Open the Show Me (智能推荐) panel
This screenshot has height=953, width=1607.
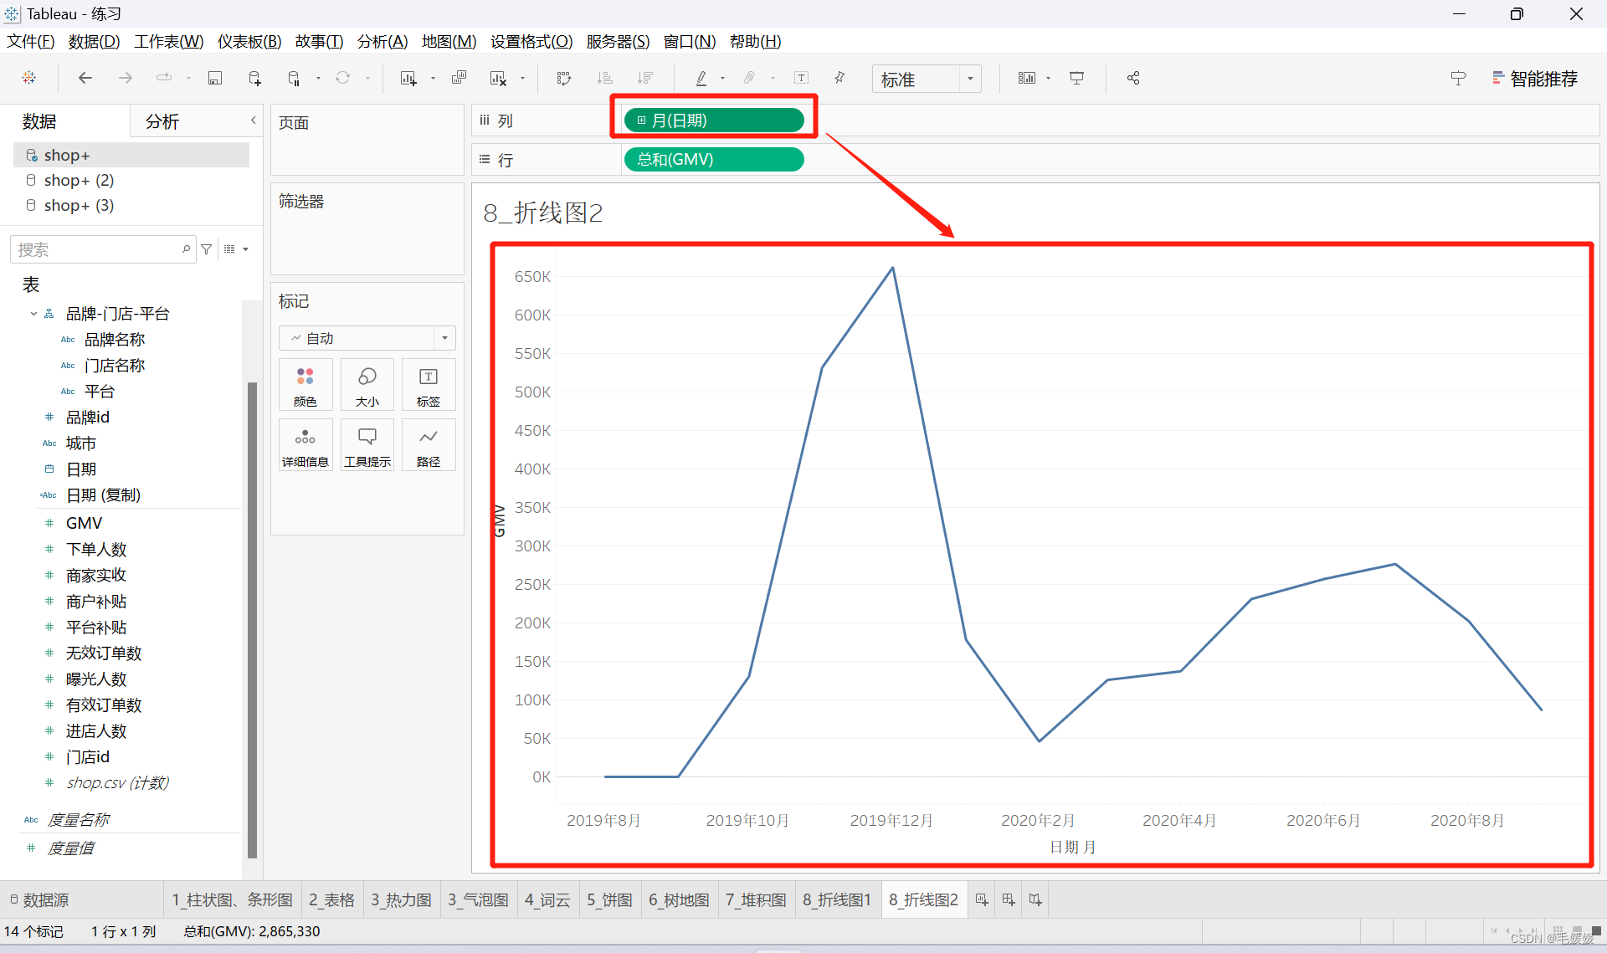click(x=1535, y=78)
